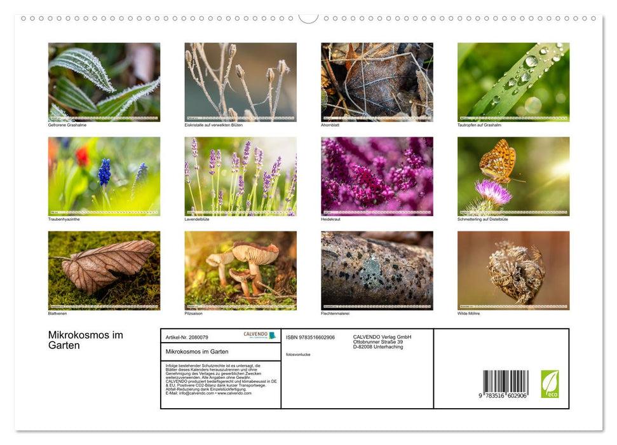Select the Traubenhyazinthe thumbnail
Viewport: 617px width, 445px height.
(104, 174)
